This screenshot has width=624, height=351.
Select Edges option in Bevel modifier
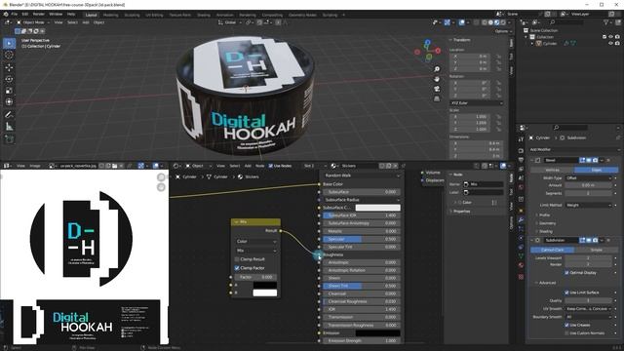click(x=596, y=170)
